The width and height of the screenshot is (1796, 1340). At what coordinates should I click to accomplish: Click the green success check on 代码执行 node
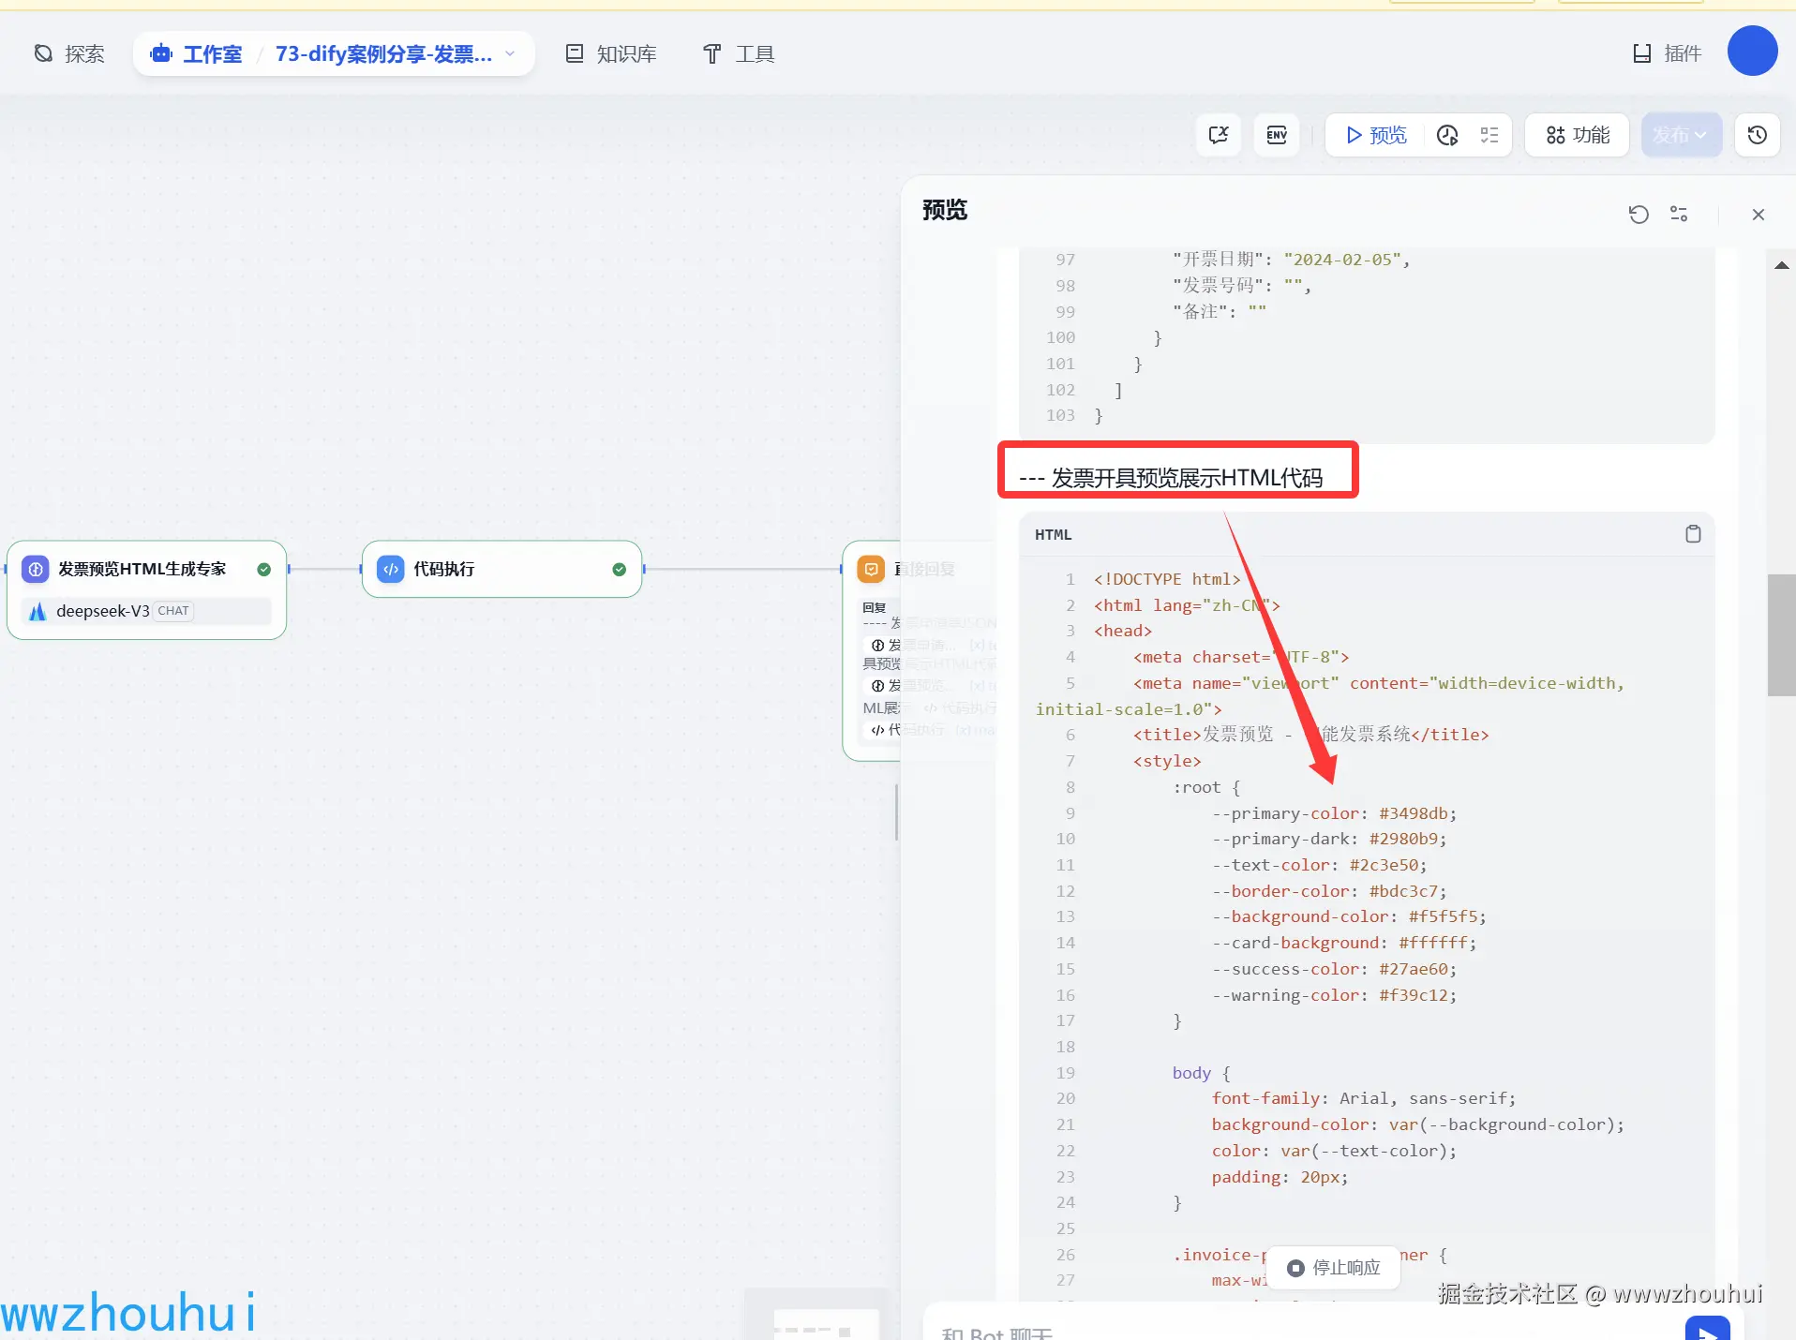[x=619, y=569]
